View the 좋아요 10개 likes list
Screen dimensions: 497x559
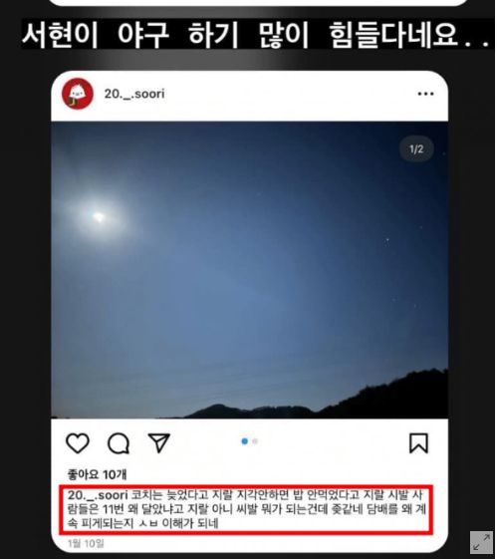(x=97, y=474)
